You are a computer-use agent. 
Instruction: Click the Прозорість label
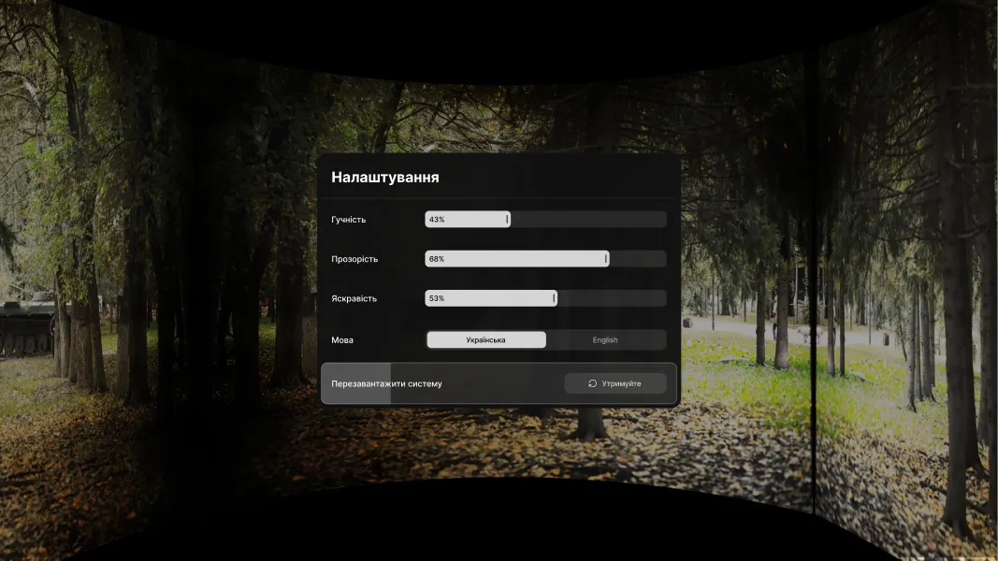click(354, 259)
